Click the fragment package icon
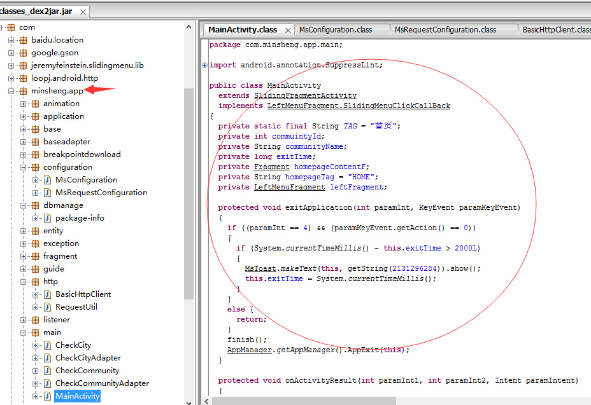591x405 pixels. pos(36,257)
